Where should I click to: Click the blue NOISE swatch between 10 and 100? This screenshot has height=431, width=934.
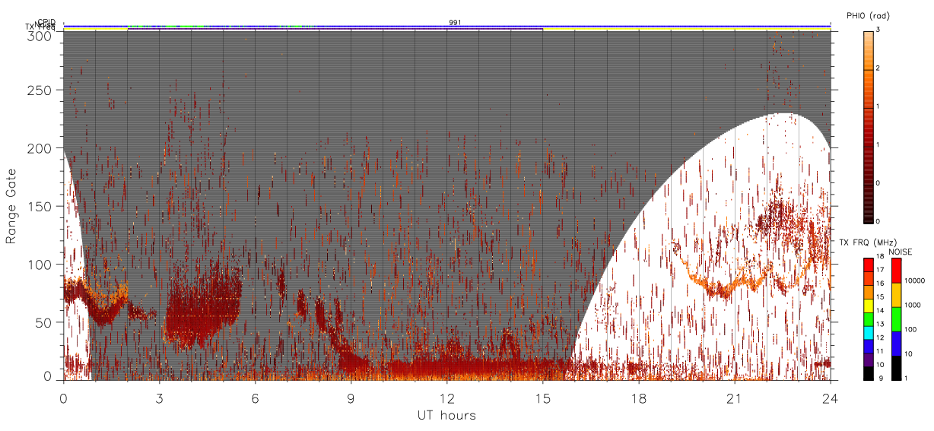coord(896,344)
